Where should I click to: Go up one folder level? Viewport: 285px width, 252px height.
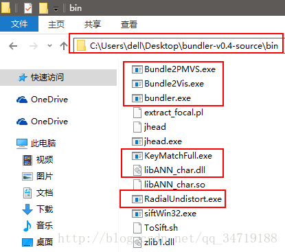pyautogui.click(x=64, y=46)
